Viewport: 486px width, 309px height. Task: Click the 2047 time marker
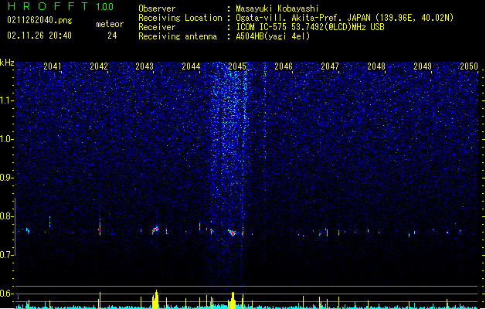330,66
